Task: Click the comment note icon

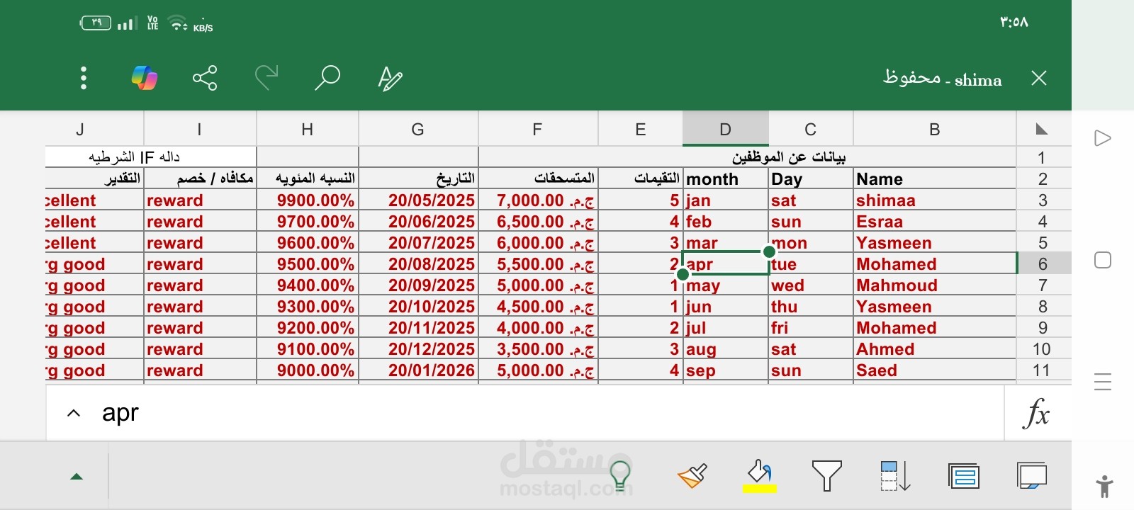Action: coord(1031,475)
